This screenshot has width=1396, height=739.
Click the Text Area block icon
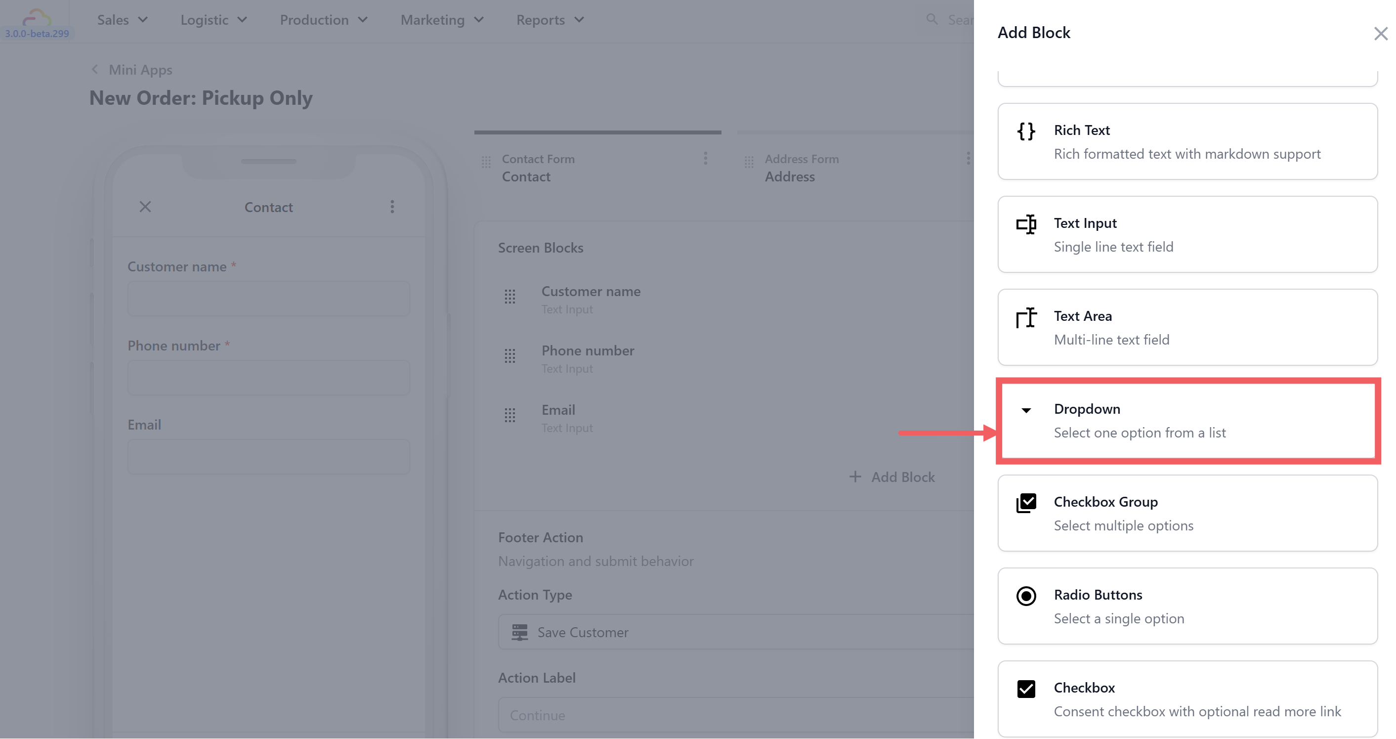[x=1026, y=317]
